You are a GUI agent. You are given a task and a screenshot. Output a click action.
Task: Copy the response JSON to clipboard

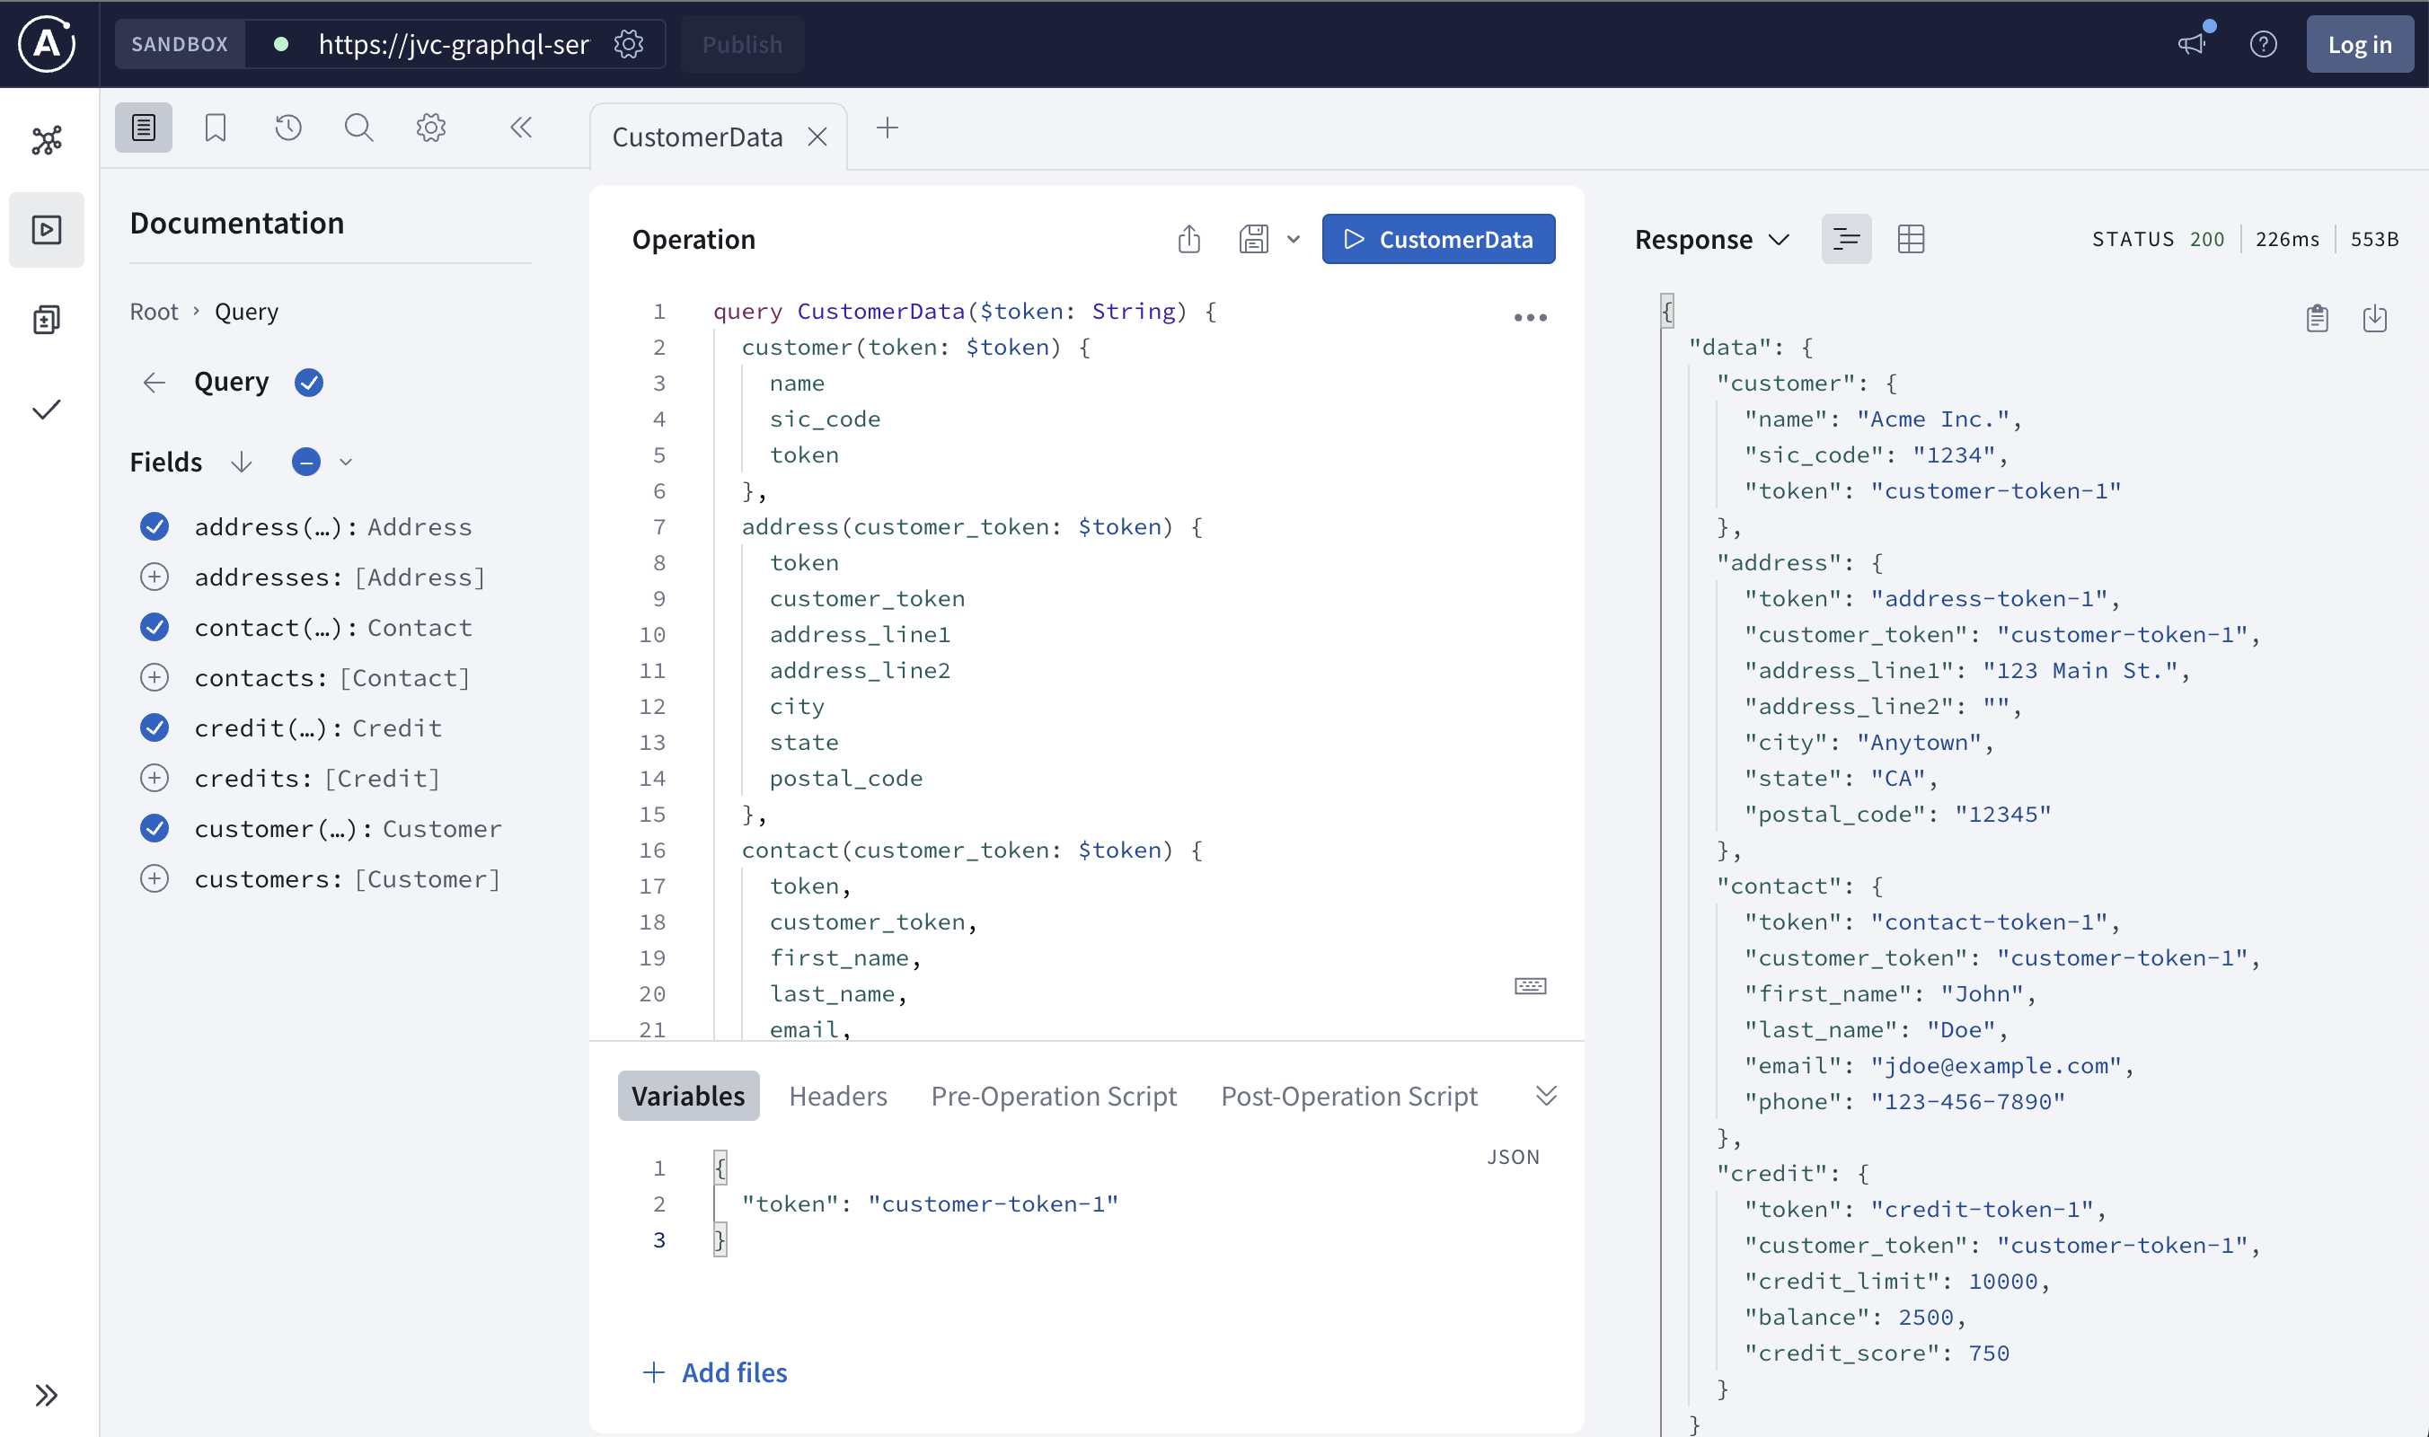(2317, 319)
